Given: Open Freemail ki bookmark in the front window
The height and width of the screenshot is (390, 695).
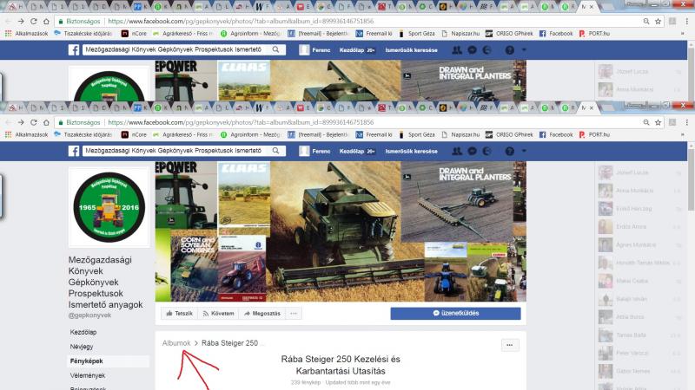Looking at the screenshot, I should [374, 135].
